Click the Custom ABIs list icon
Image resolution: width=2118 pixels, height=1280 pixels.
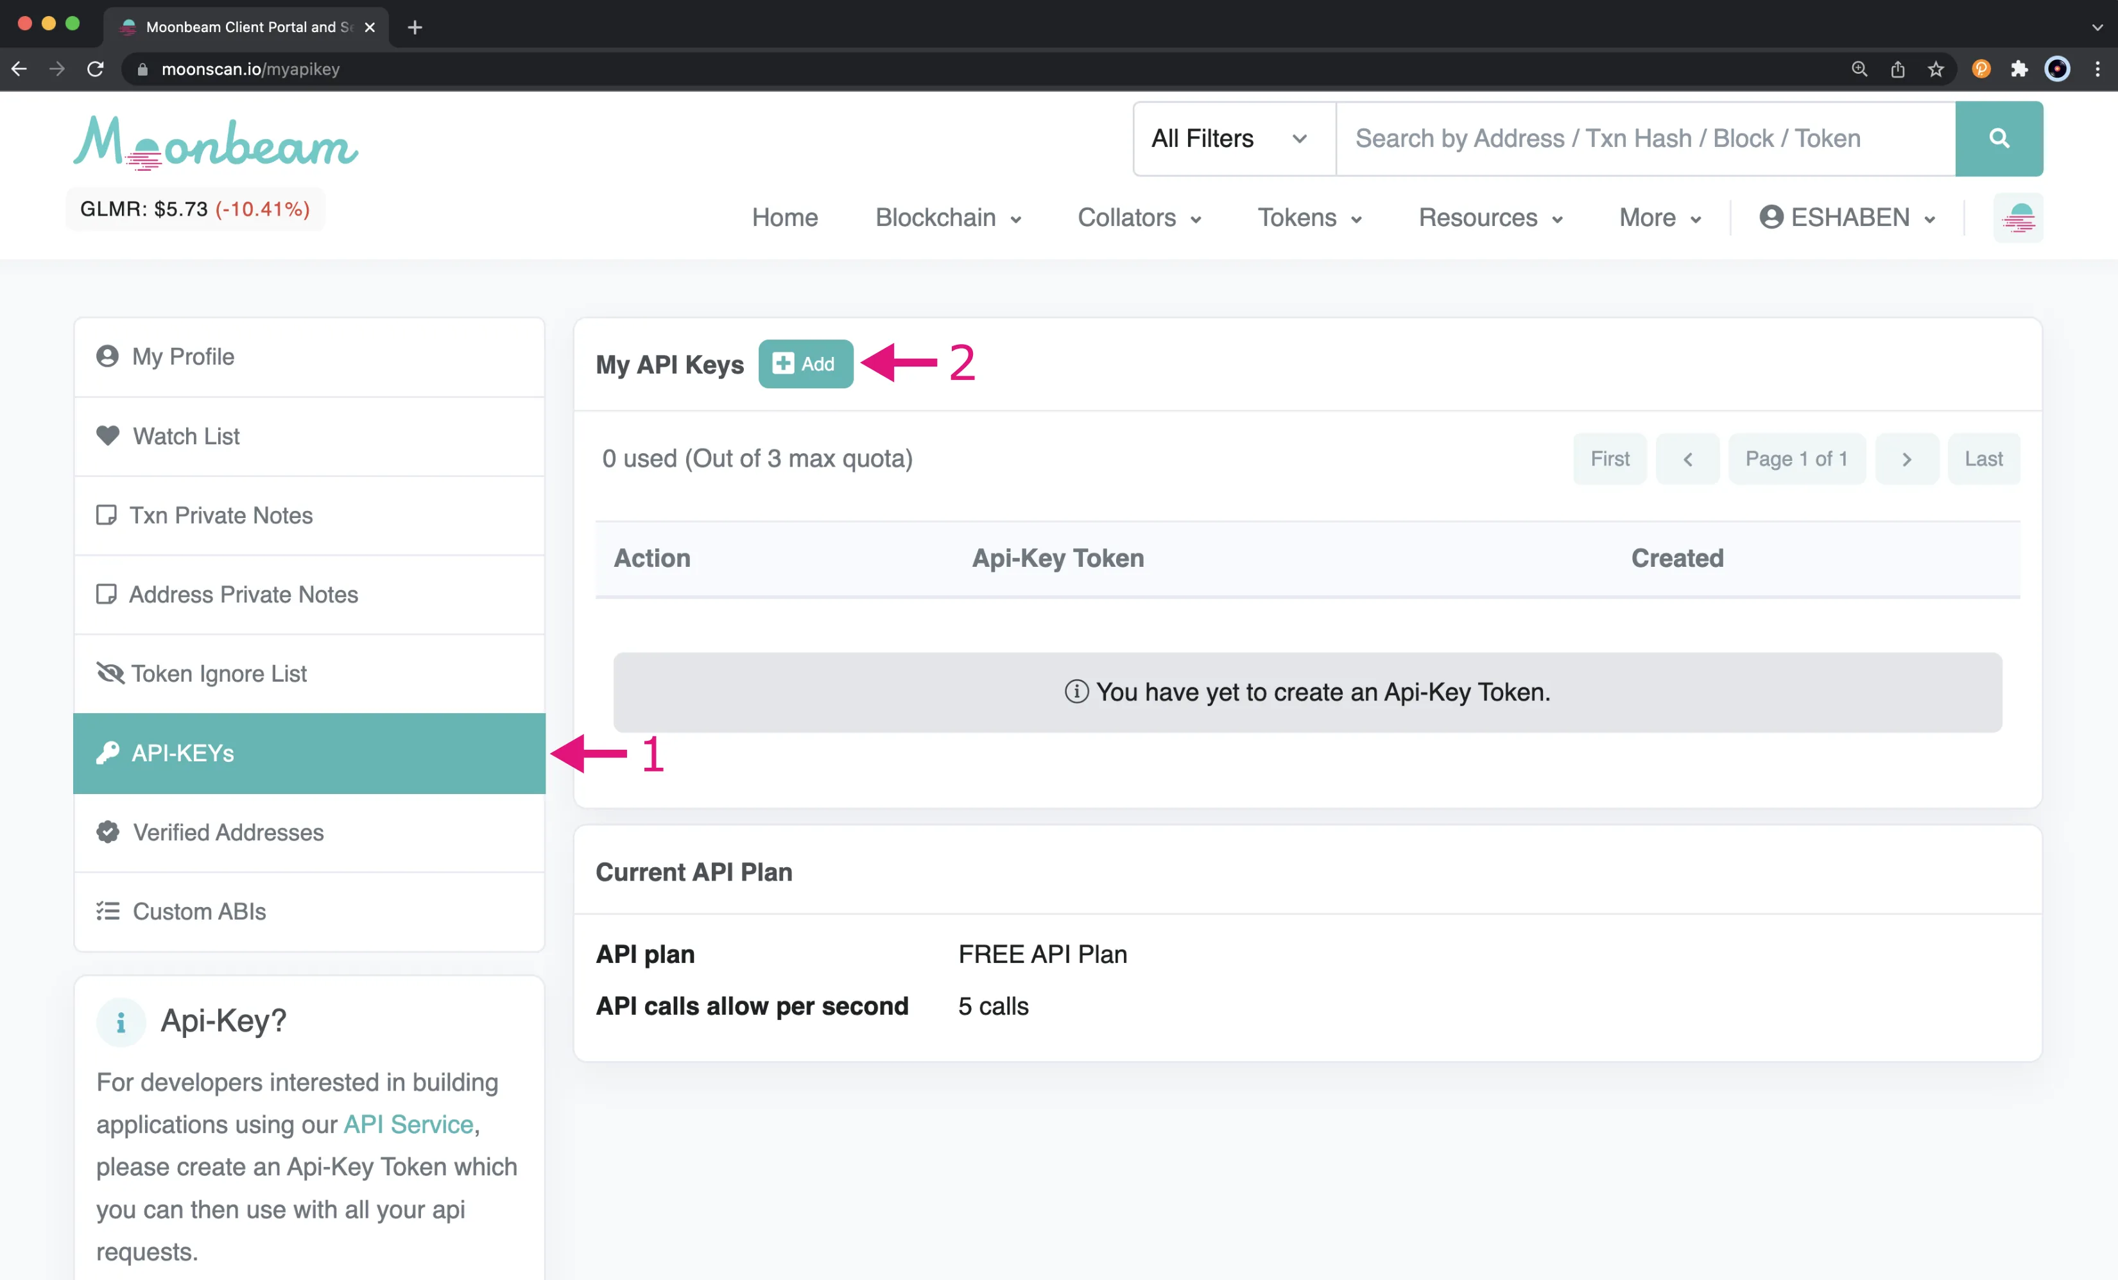tap(107, 910)
